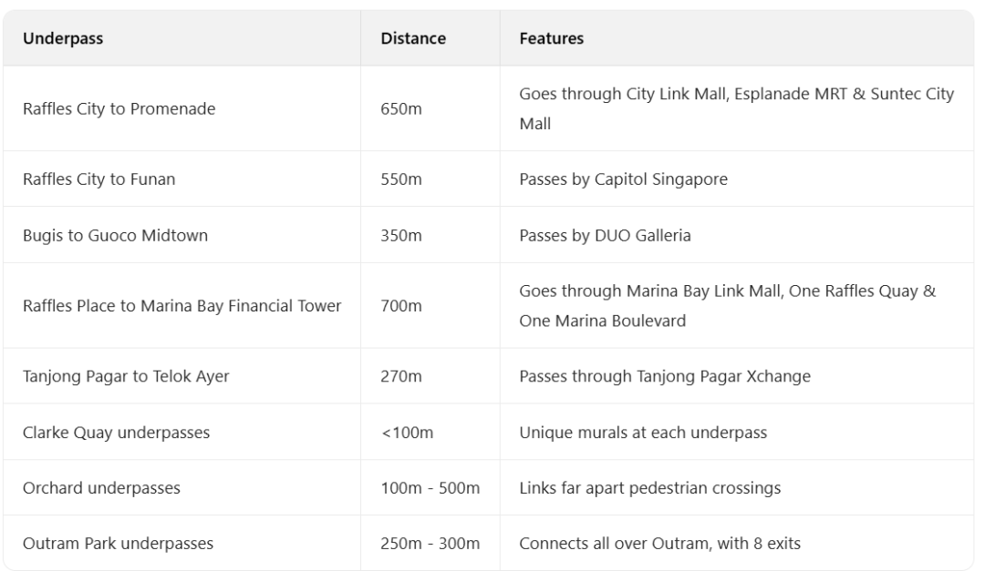Select the Orchard underpasses cell

pos(101,488)
